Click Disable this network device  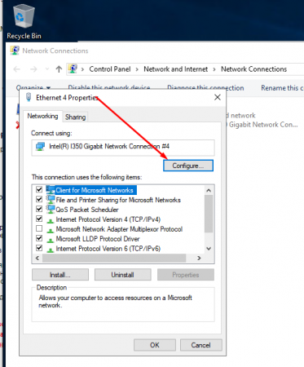click(109, 87)
